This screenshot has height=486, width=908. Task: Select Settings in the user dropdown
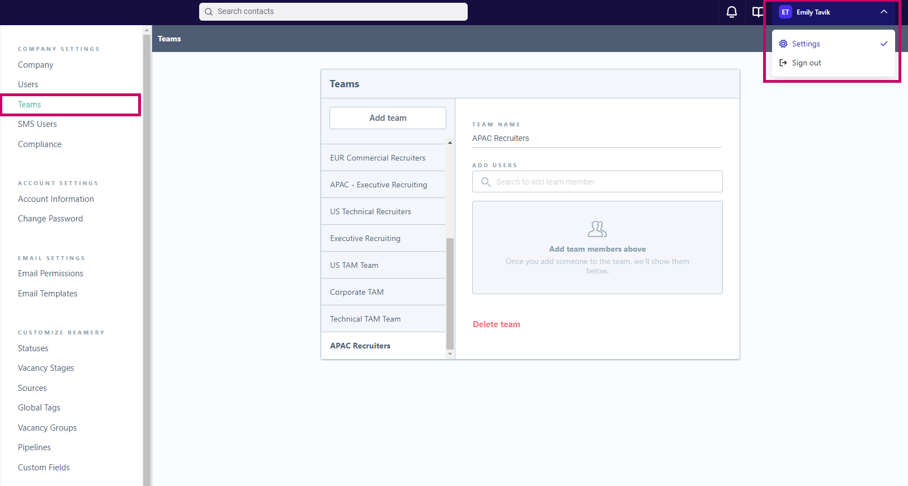point(833,44)
